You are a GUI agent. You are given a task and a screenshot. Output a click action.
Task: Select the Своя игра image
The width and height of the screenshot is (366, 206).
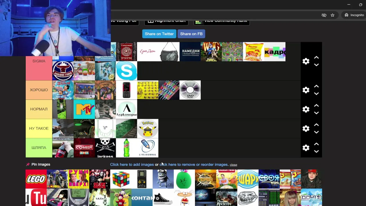(x=269, y=179)
